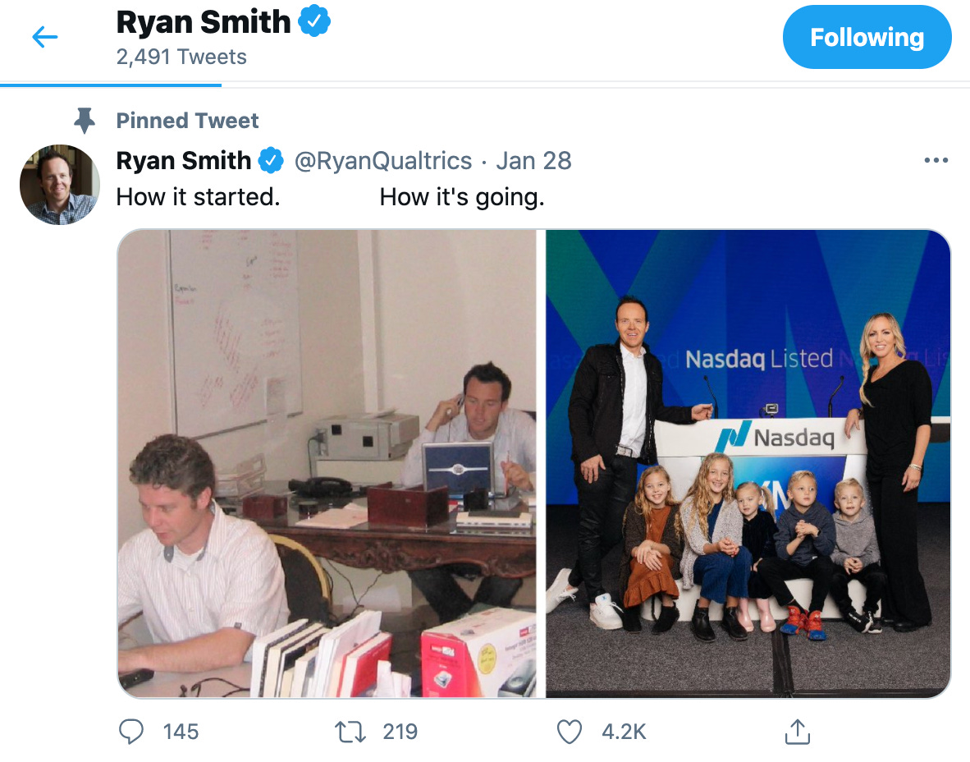Screen dimensions: 970x762
Task: Open the tweet's three-dot more menu
Action: [936, 160]
